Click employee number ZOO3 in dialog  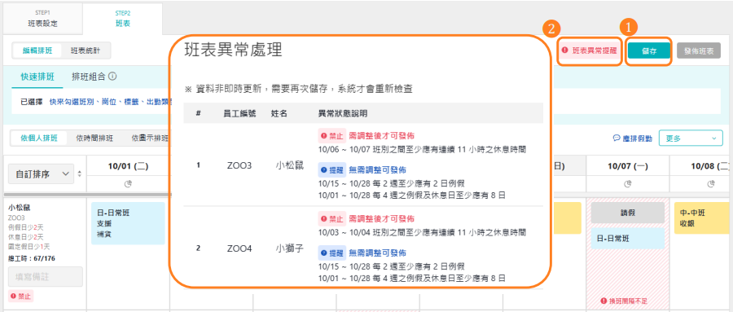pyautogui.click(x=239, y=165)
